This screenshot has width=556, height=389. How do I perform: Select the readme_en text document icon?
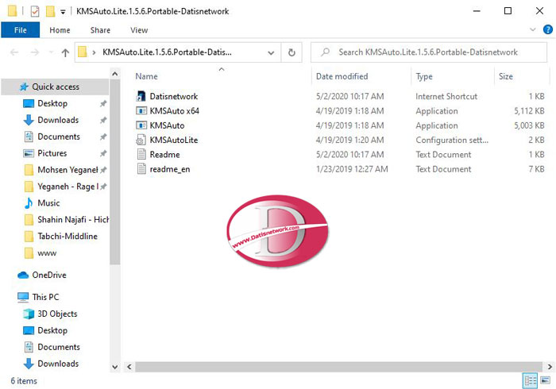pos(141,169)
